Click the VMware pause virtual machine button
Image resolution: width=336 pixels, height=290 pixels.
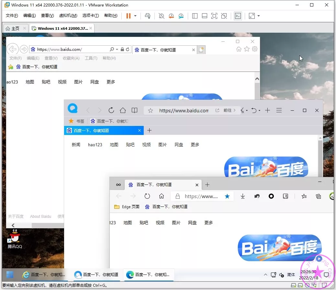129,16
